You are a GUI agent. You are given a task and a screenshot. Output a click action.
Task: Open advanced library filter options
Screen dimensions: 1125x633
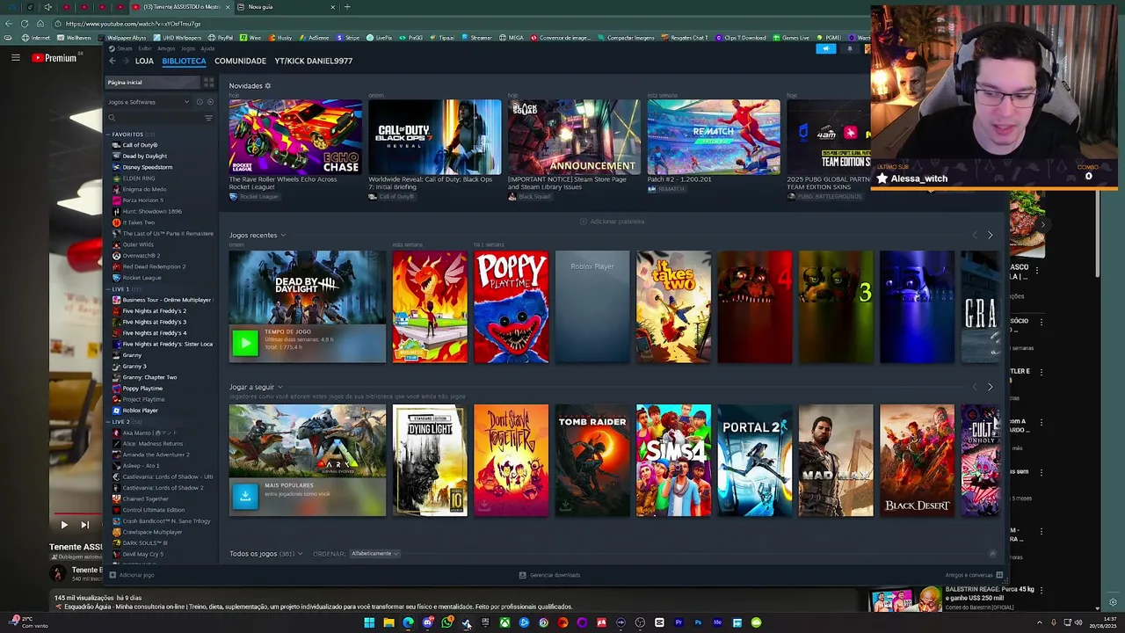pos(208,118)
